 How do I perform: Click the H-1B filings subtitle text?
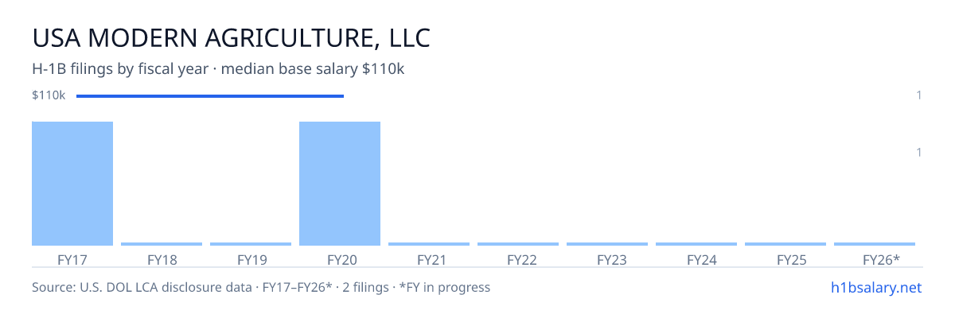tap(219, 69)
